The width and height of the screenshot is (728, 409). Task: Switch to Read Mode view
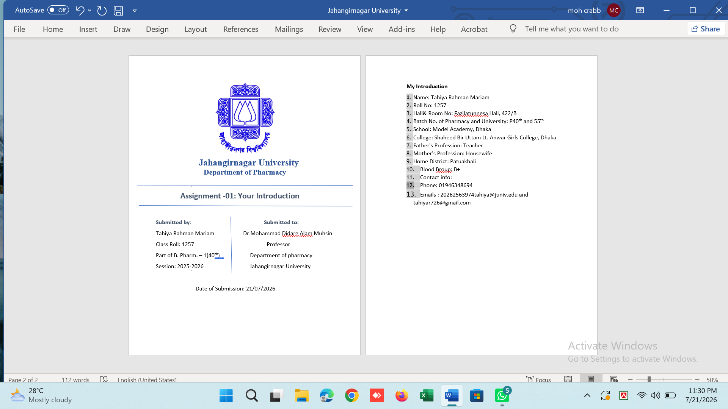coord(568,379)
